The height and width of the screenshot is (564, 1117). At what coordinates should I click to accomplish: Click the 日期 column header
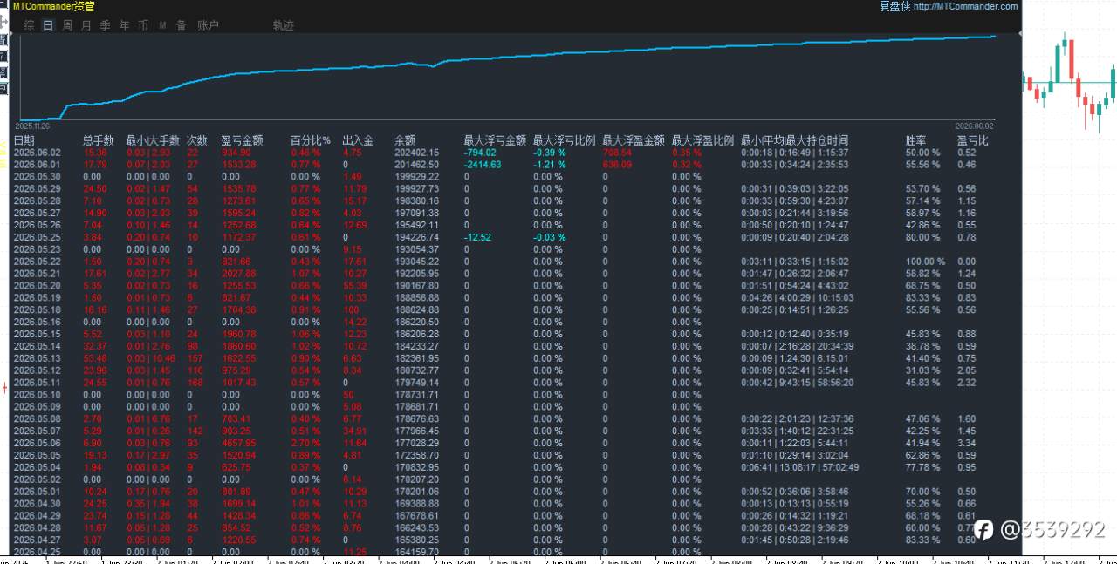24,140
